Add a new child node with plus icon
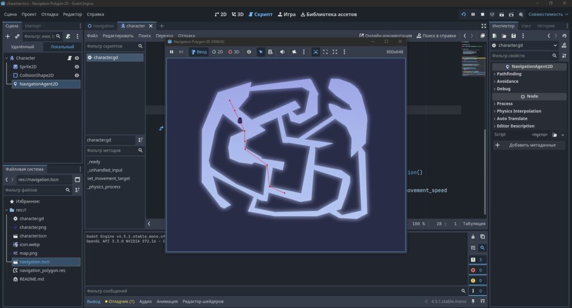Viewport: 572px width, 308px height. click(8, 36)
